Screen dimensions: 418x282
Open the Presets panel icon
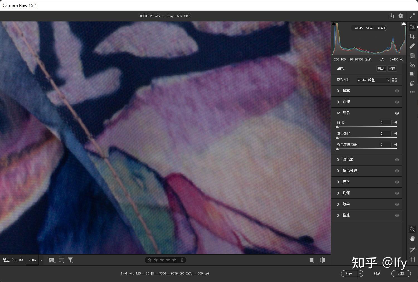click(412, 83)
